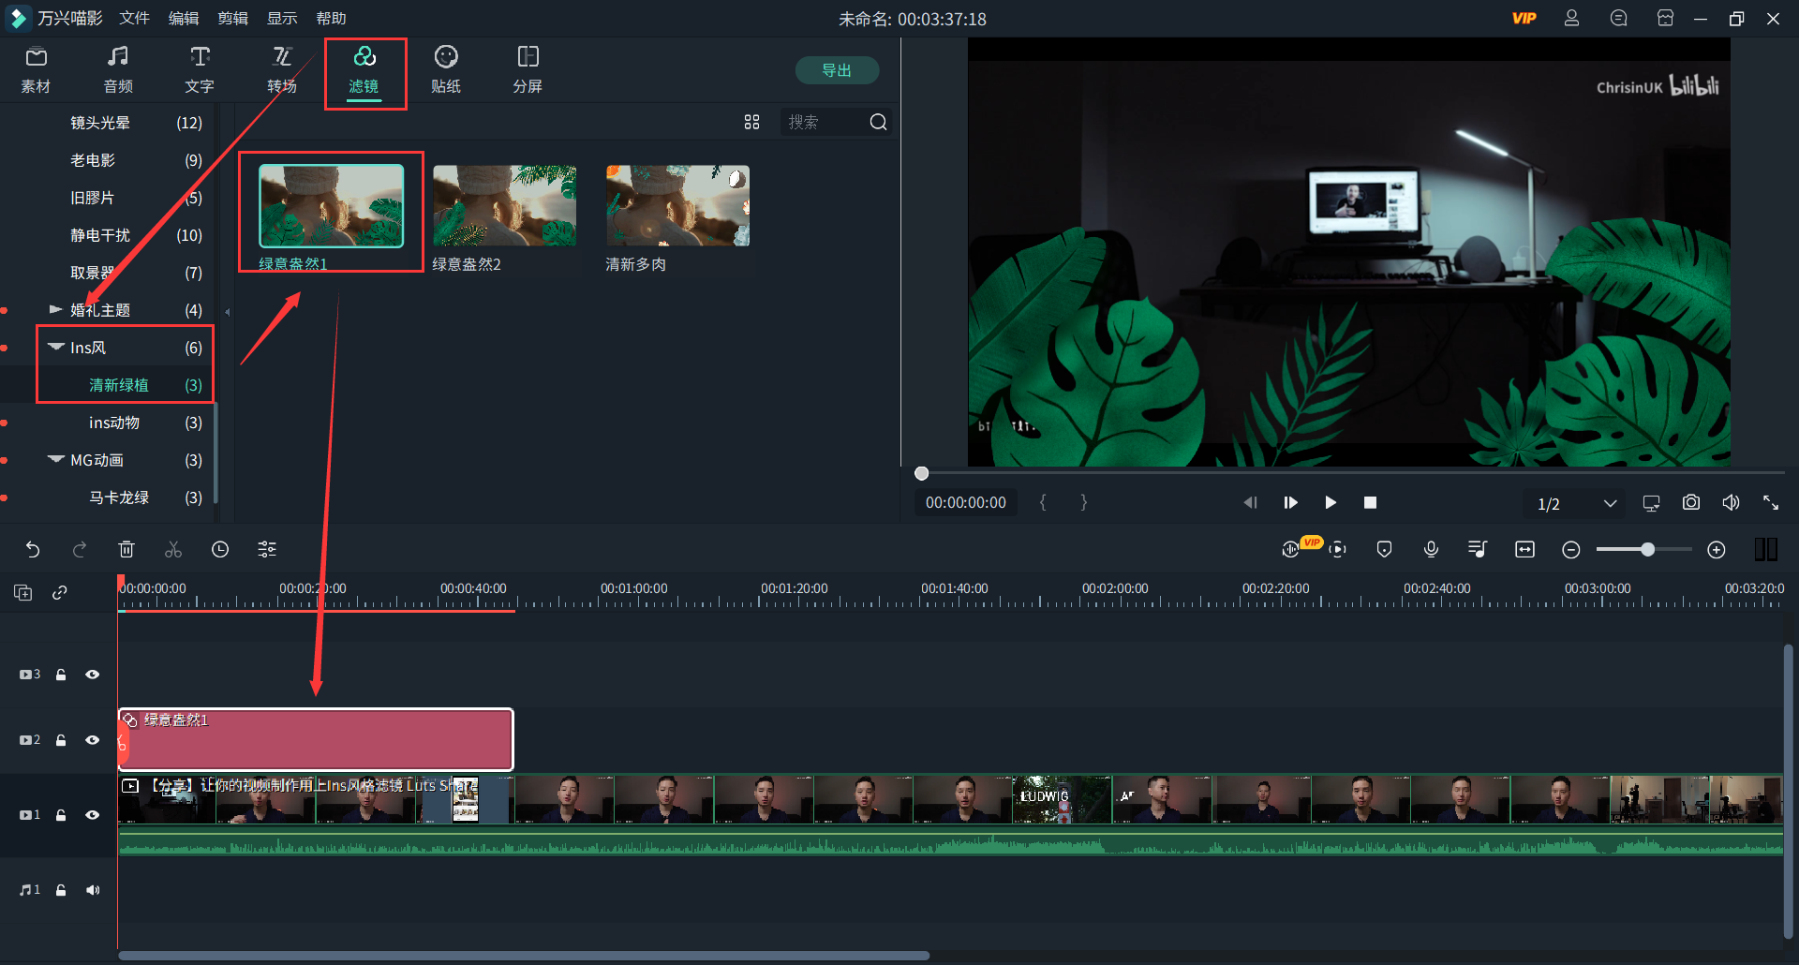The height and width of the screenshot is (965, 1799).
Task: Select the 绿意盎然2 filter thumbnail
Action: click(x=504, y=206)
